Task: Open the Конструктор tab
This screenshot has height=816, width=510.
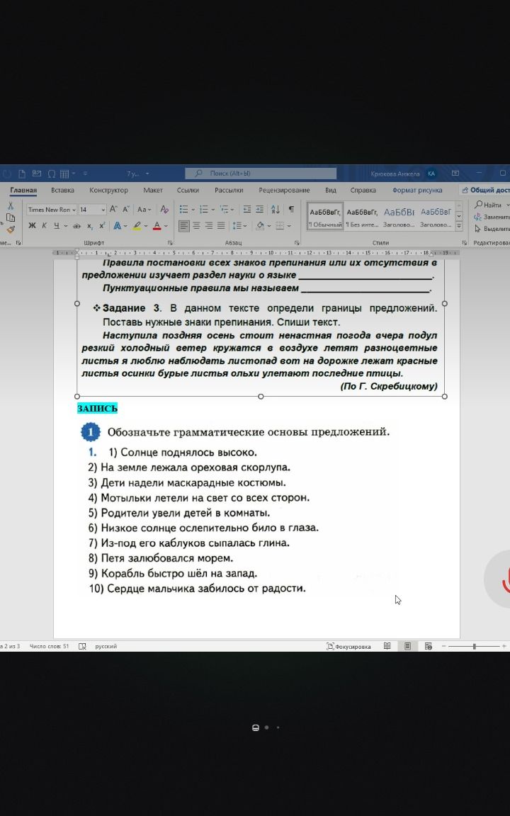Action: coord(109,190)
